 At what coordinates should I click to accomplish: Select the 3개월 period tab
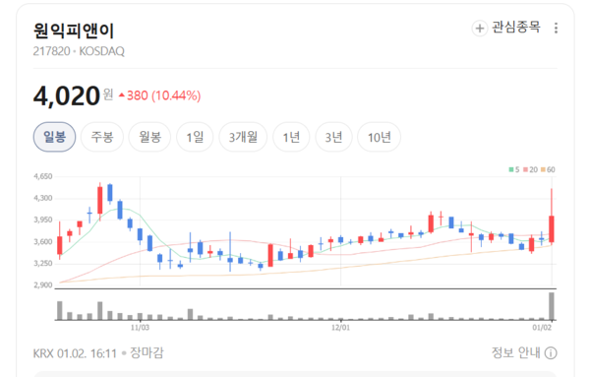tap(243, 137)
